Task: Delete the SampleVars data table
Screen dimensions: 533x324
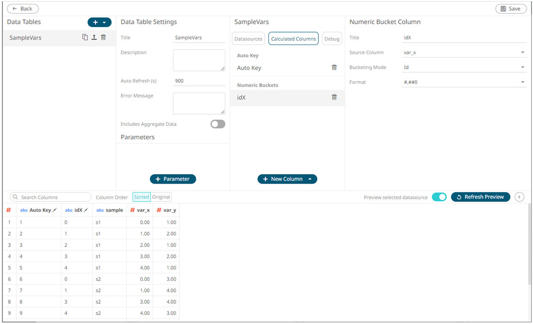Action: (103, 37)
